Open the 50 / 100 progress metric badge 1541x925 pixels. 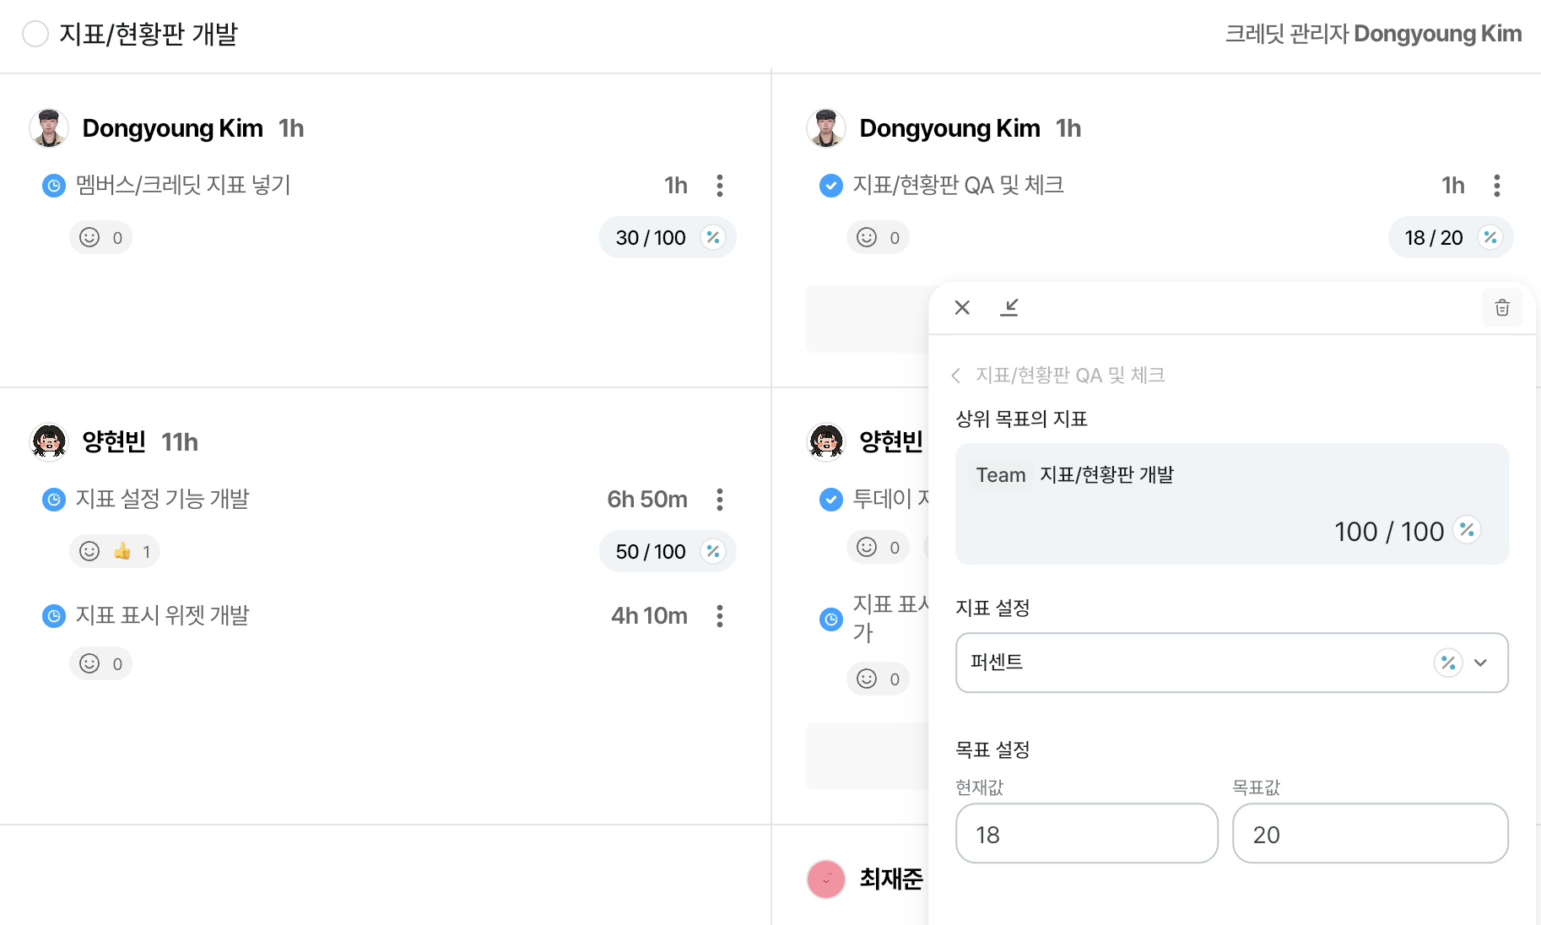[x=668, y=552]
